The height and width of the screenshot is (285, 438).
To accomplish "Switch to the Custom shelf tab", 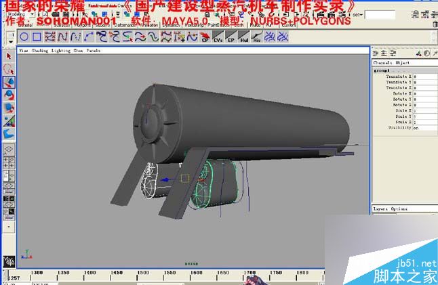I will click(289, 25).
